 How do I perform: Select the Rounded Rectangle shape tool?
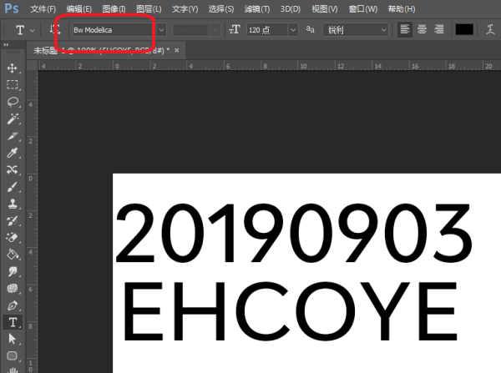pyautogui.click(x=13, y=355)
